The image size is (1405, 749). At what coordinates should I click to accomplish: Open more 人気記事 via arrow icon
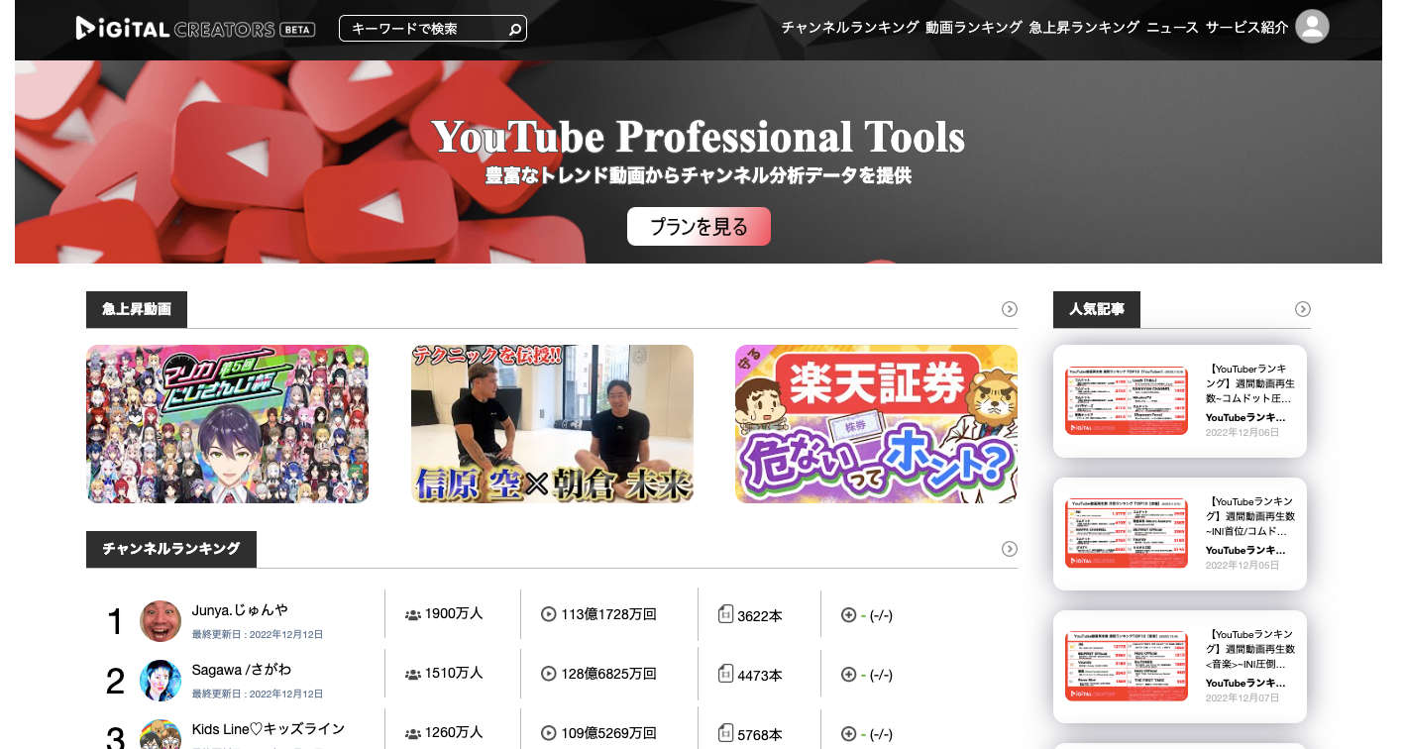pos(1303,309)
